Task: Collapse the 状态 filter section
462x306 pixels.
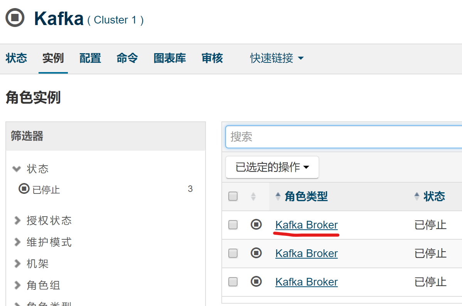Action: tap(30, 169)
